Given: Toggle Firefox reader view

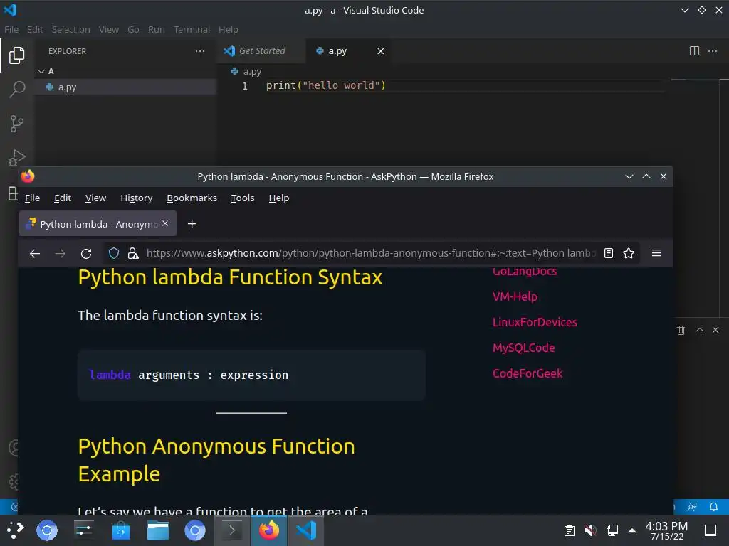Looking at the screenshot, I should (609, 253).
